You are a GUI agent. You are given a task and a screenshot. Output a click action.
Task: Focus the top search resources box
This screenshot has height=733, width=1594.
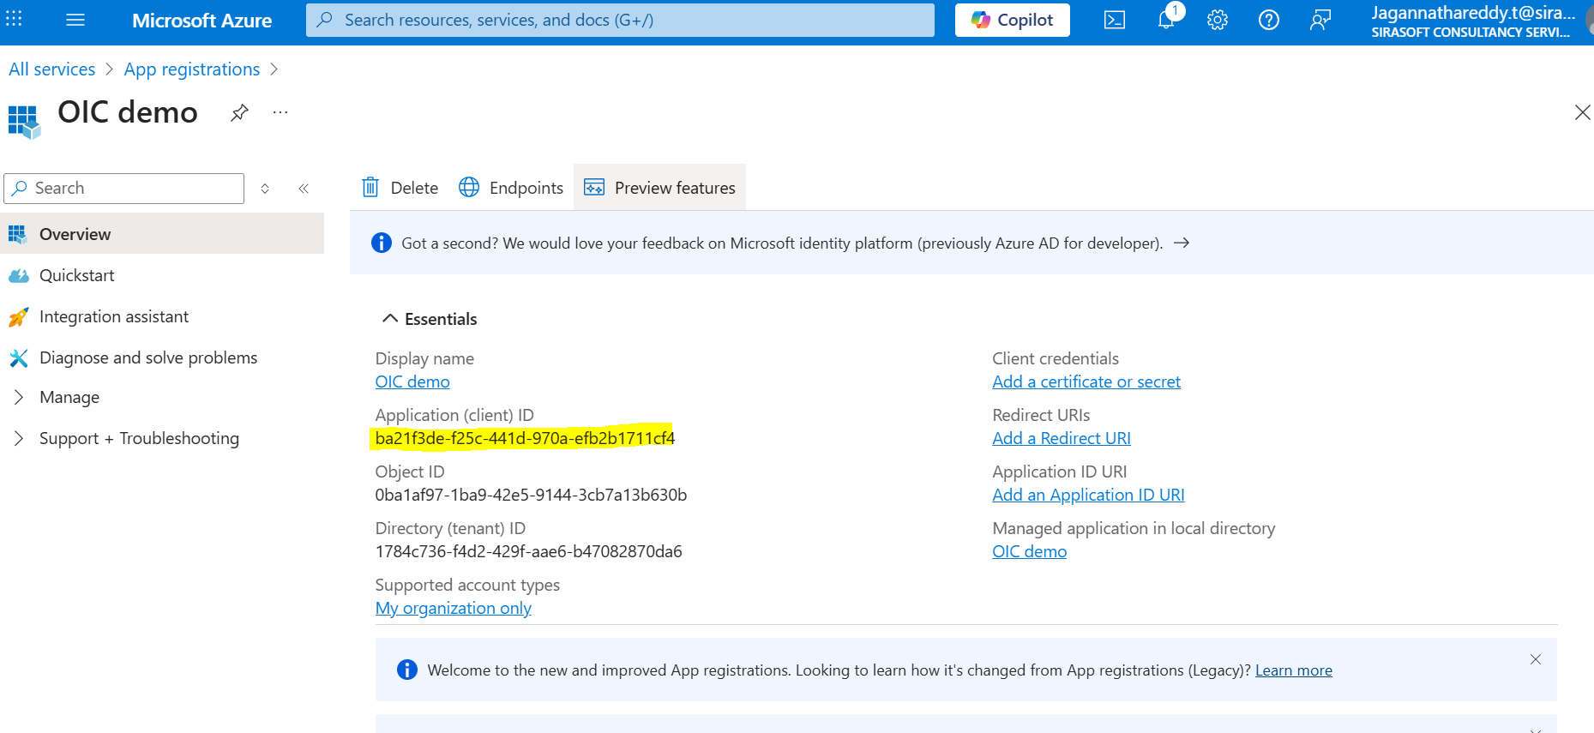[x=620, y=20]
